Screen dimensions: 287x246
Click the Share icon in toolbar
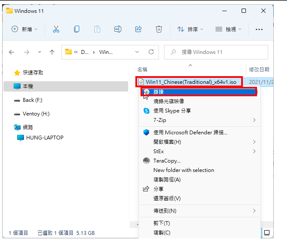click(x=138, y=29)
